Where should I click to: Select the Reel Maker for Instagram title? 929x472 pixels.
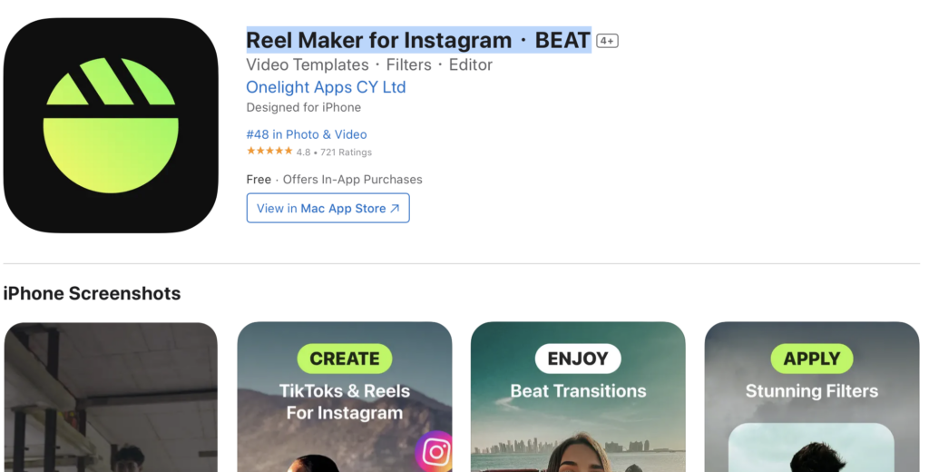(418, 40)
